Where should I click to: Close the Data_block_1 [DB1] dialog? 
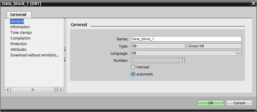click(x=253, y=4)
